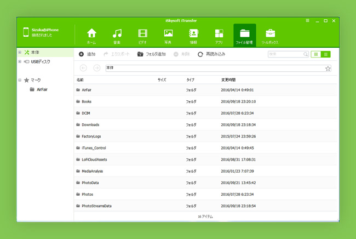Select the DCIM folder row

tap(205, 113)
